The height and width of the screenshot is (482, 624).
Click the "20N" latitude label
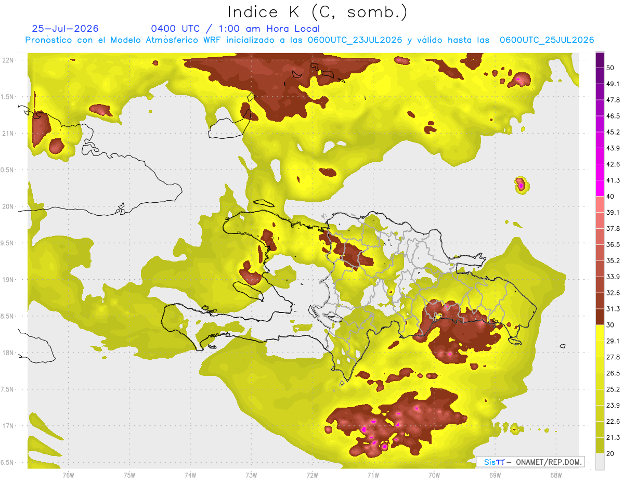click(x=8, y=206)
